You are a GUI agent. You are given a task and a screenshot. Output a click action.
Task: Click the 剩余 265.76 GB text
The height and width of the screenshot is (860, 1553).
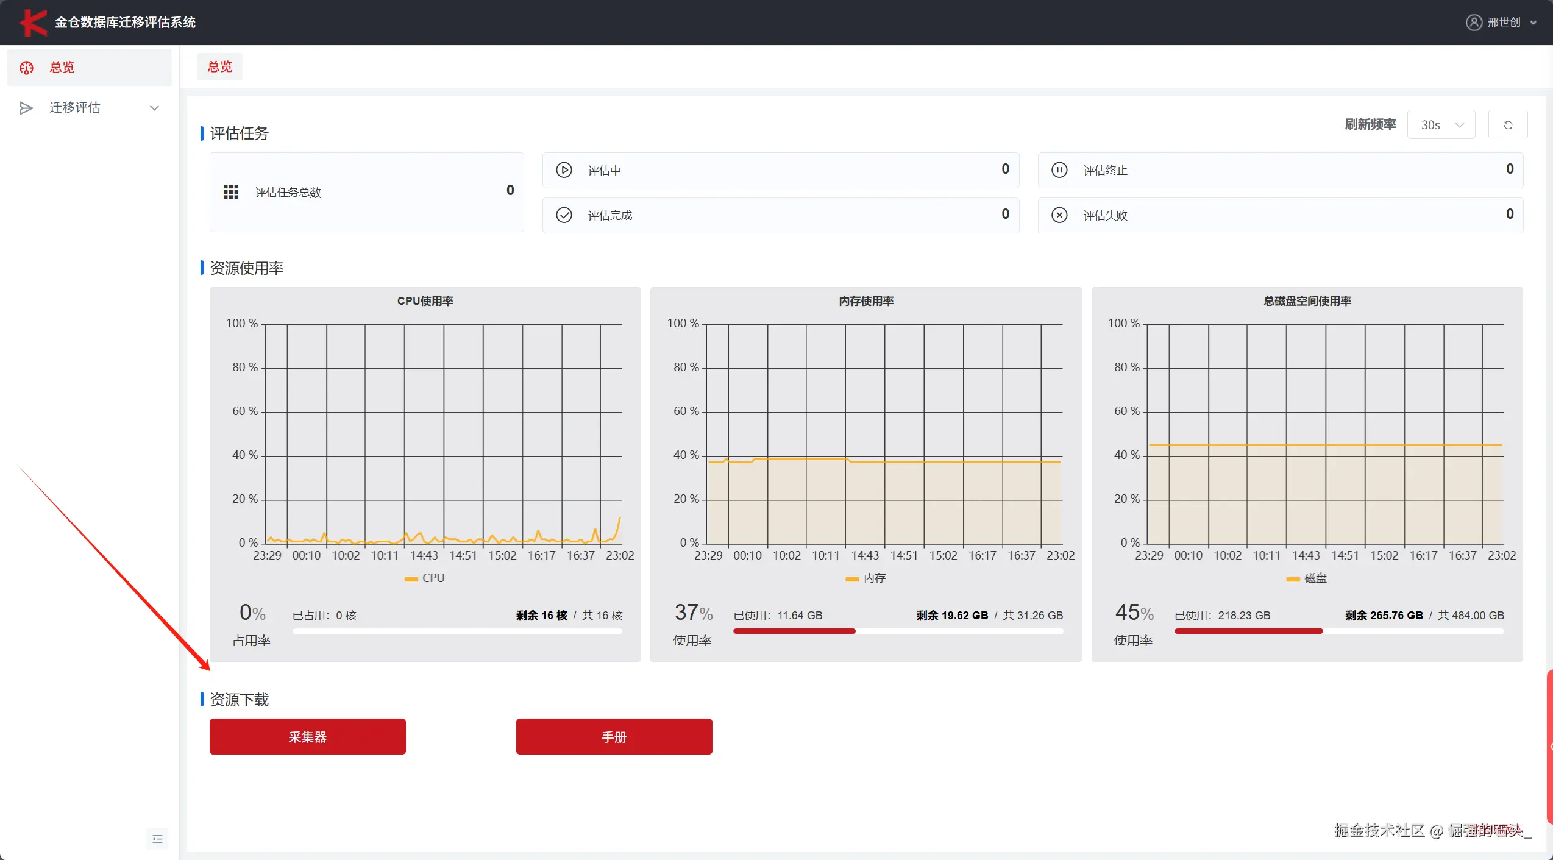(1384, 616)
